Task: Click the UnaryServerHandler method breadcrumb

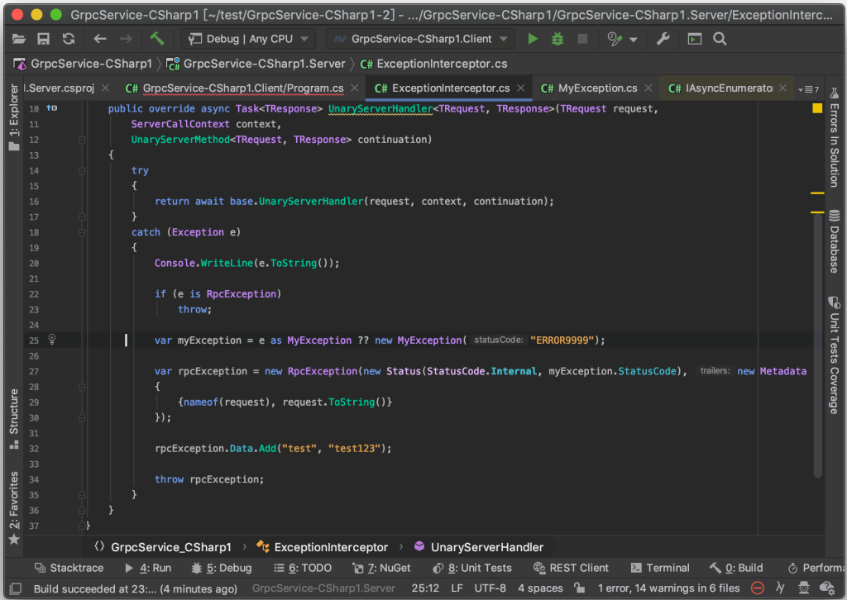Action: coord(479,547)
